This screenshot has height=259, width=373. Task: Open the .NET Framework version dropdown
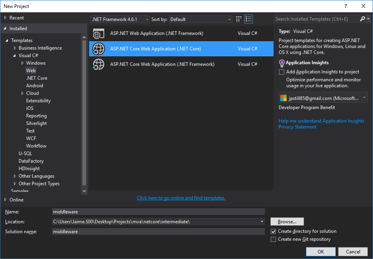[x=120, y=19]
